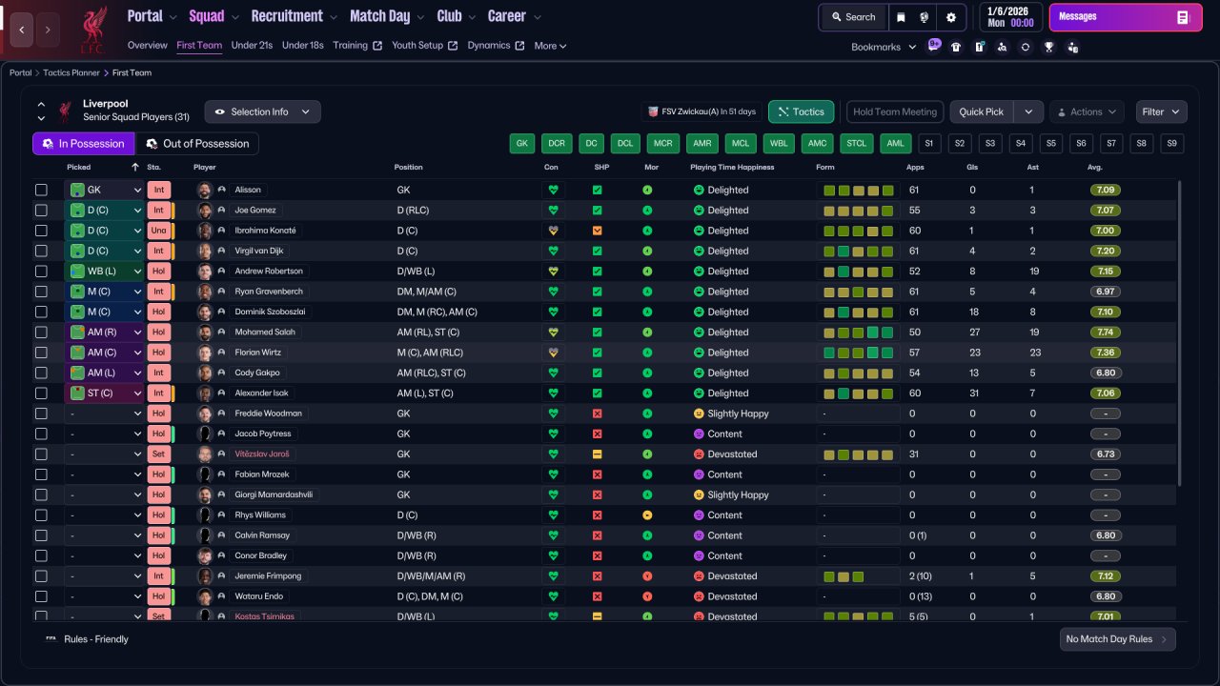Click Mohamed Salah's form indicator squares
The image size is (1220, 686).
[859, 333]
